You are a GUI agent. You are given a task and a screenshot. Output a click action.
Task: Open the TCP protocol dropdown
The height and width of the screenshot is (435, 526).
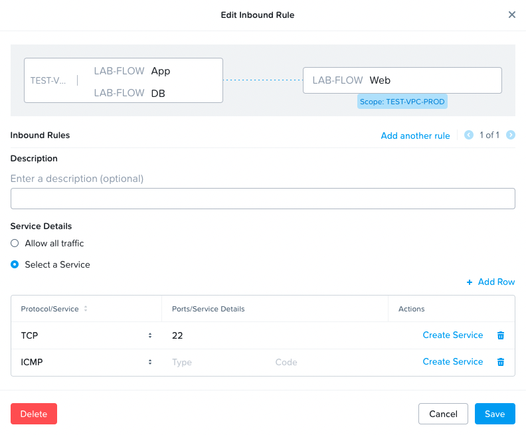(x=86, y=335)
